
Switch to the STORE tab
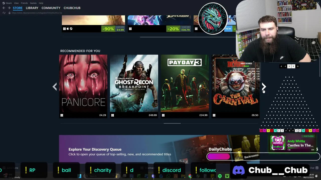click(18, 8)
